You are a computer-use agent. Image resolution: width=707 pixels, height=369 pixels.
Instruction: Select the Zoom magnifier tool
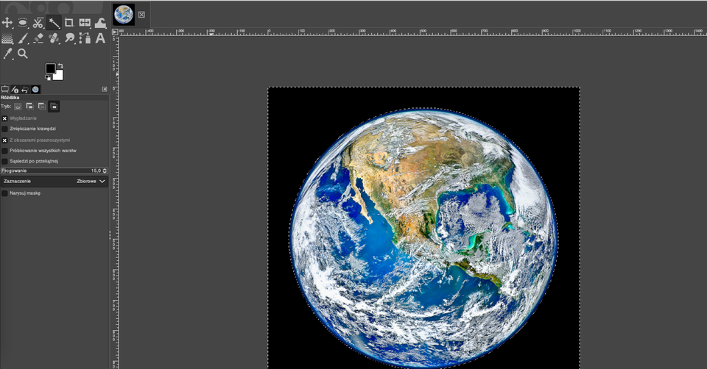(x=23, y=54)
